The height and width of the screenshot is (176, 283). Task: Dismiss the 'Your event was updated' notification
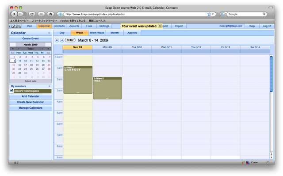tap(160, 26)
